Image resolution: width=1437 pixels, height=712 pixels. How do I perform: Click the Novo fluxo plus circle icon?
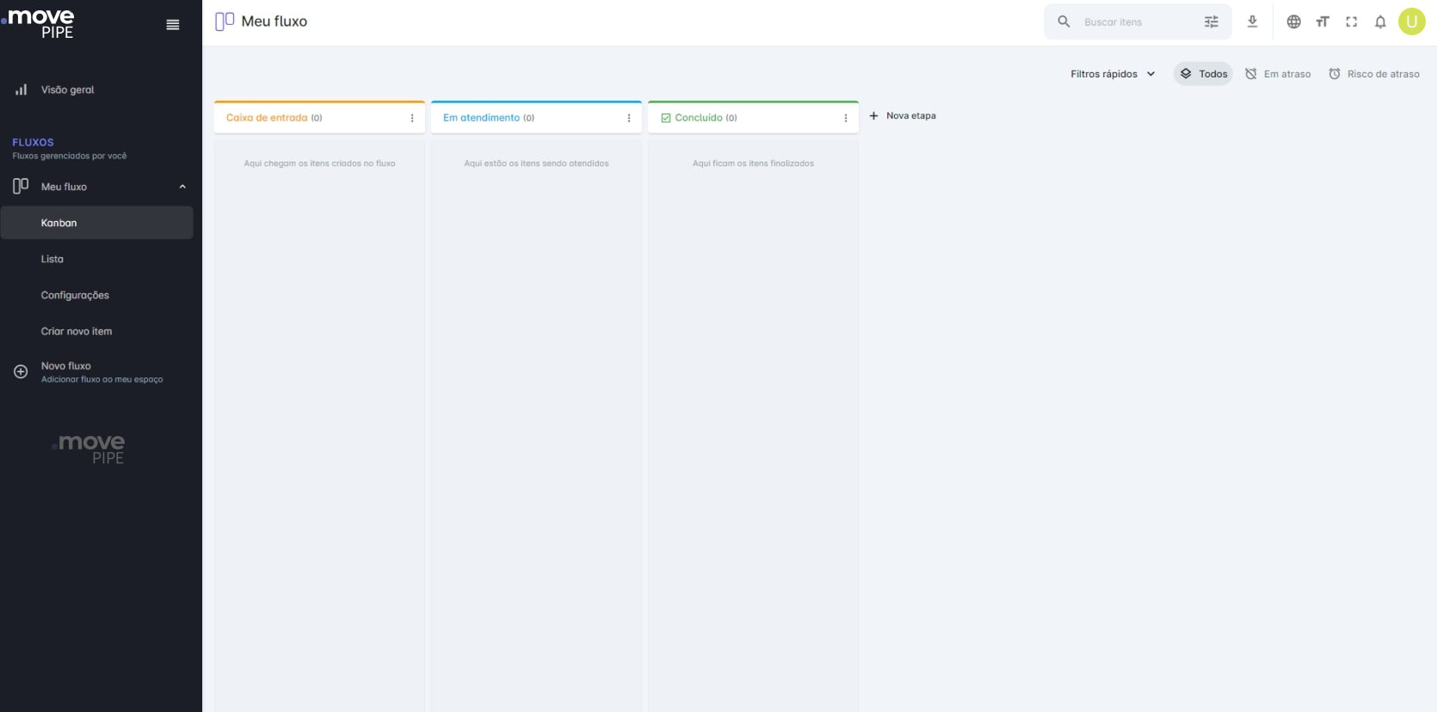tap(21, 371)
